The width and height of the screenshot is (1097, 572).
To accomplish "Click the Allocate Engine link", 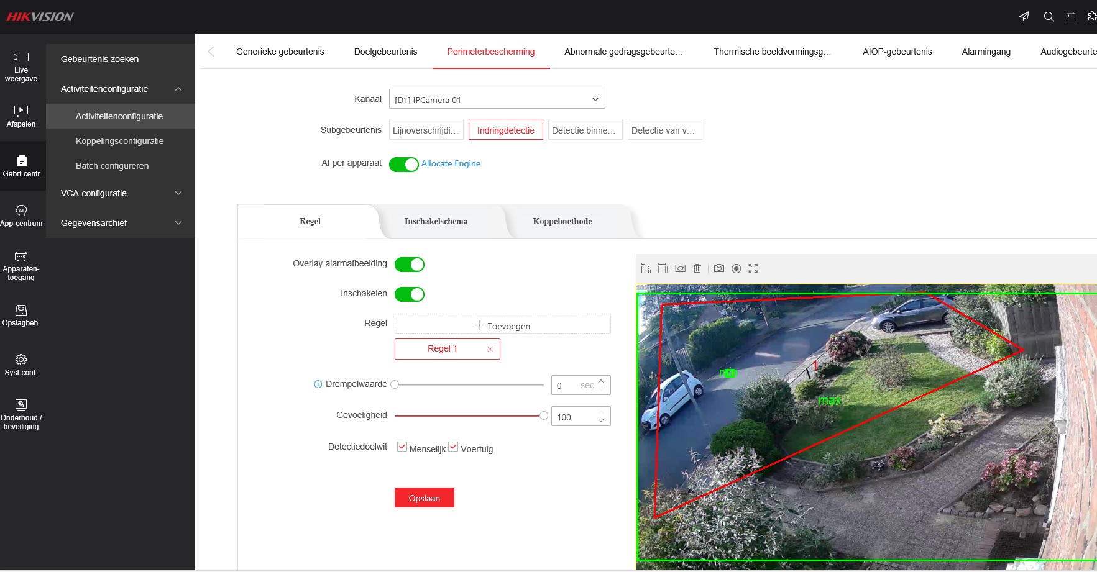I will pos(451,163).
